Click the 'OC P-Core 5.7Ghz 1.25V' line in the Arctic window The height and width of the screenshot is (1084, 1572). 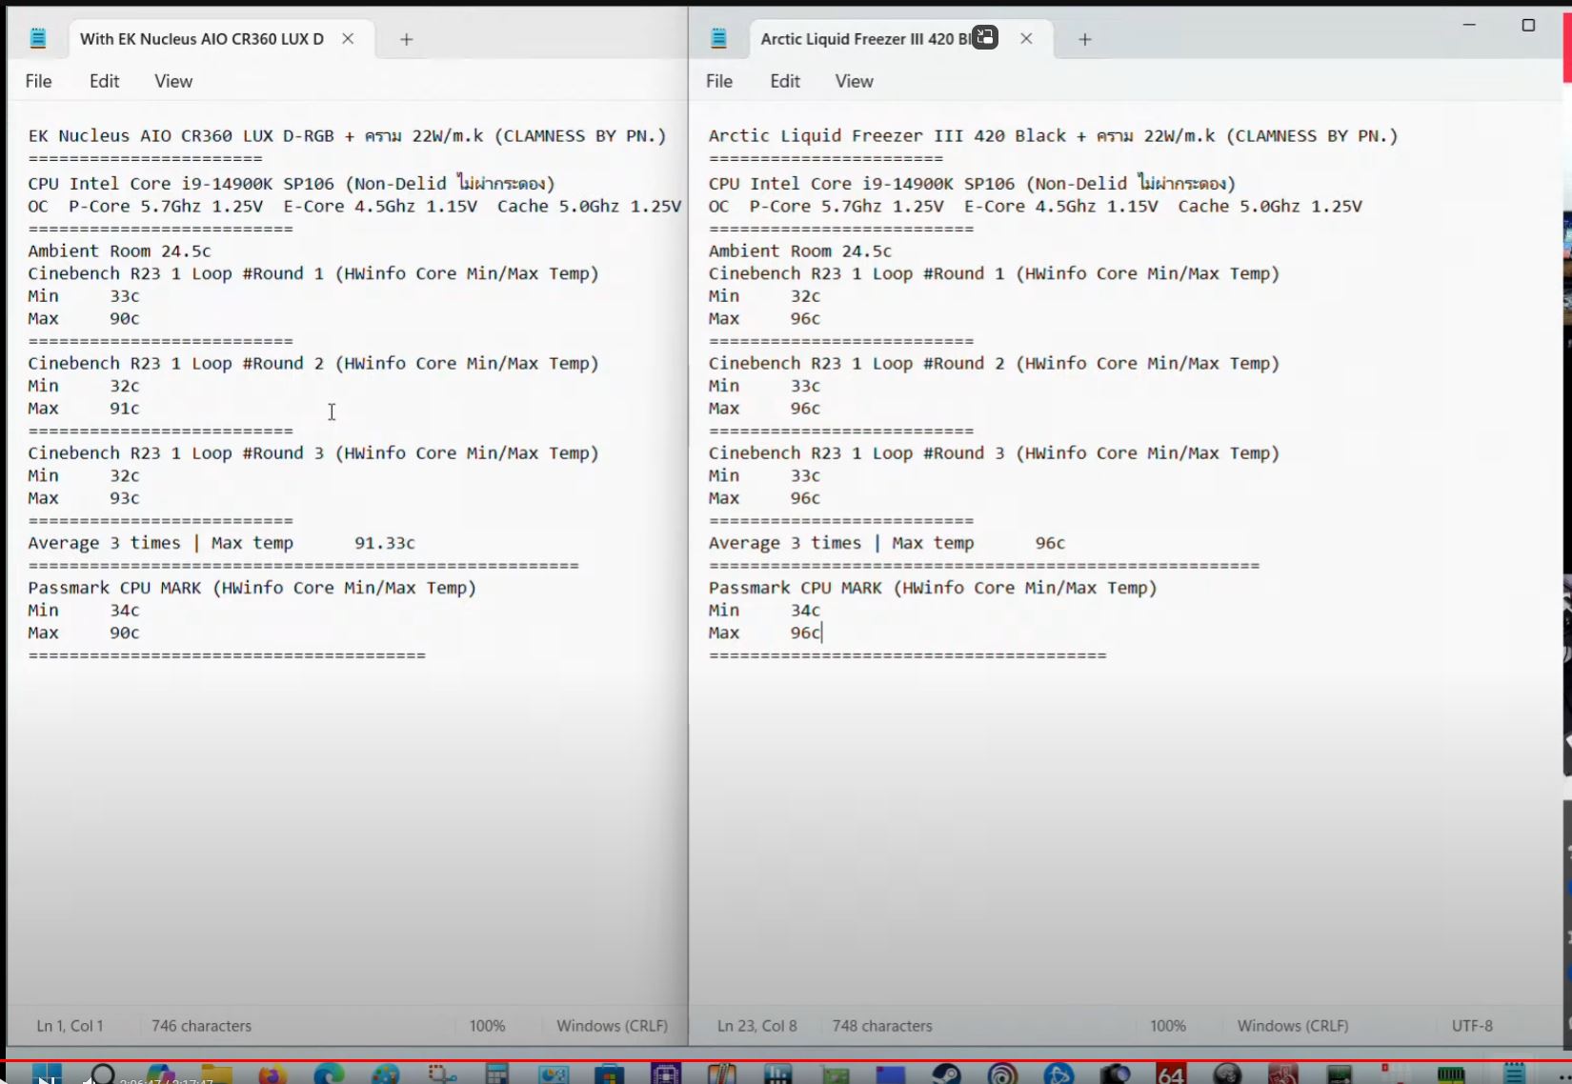point(1036,207)
